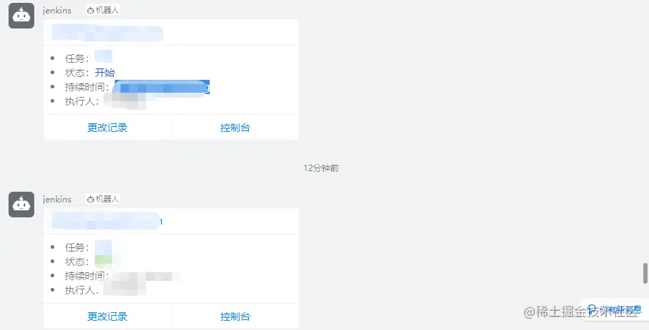Click the chat vertical scrollbar thumb

645,273
